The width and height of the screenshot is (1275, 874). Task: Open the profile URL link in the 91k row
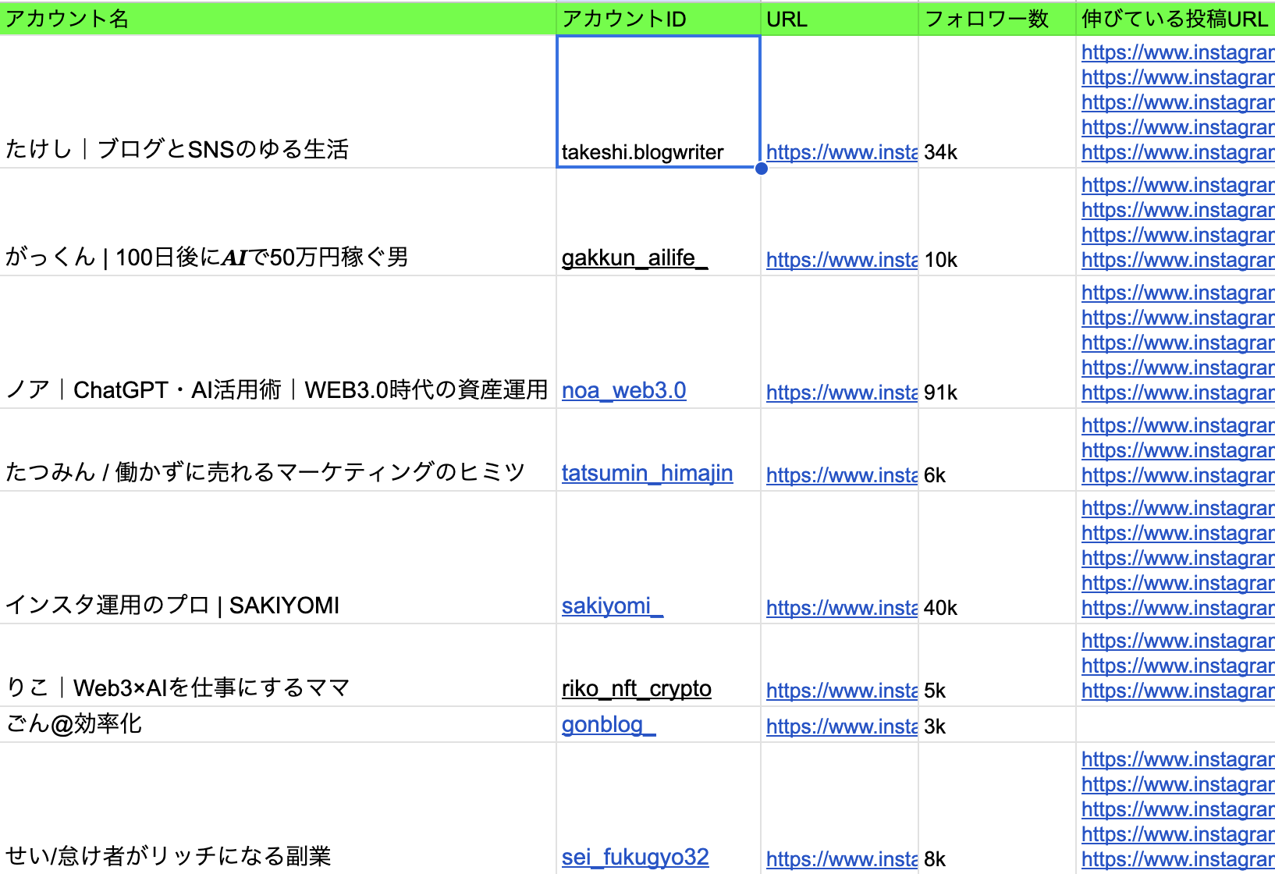[x=841, y=393]
